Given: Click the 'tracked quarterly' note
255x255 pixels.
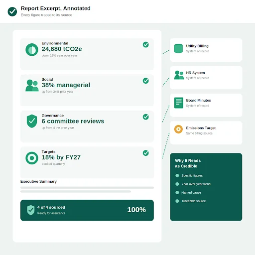Looking at the screenshot, I should pos(53,164).
